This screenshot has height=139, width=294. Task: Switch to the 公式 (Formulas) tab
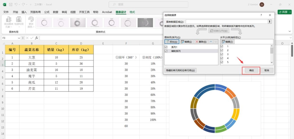pos(47,12)
